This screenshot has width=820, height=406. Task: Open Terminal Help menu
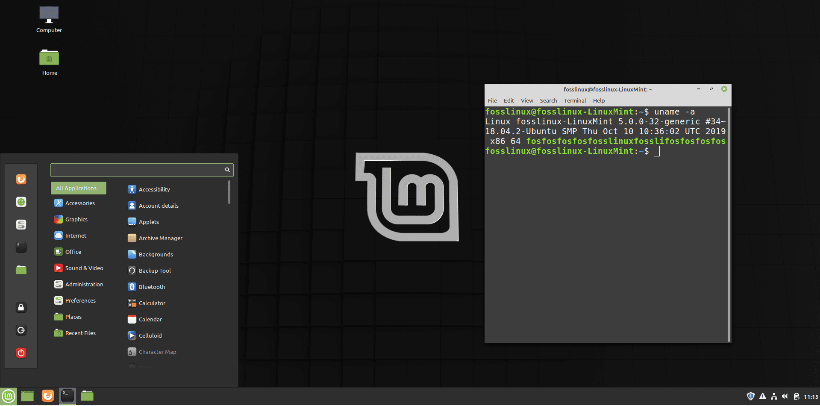pos(599,101)
